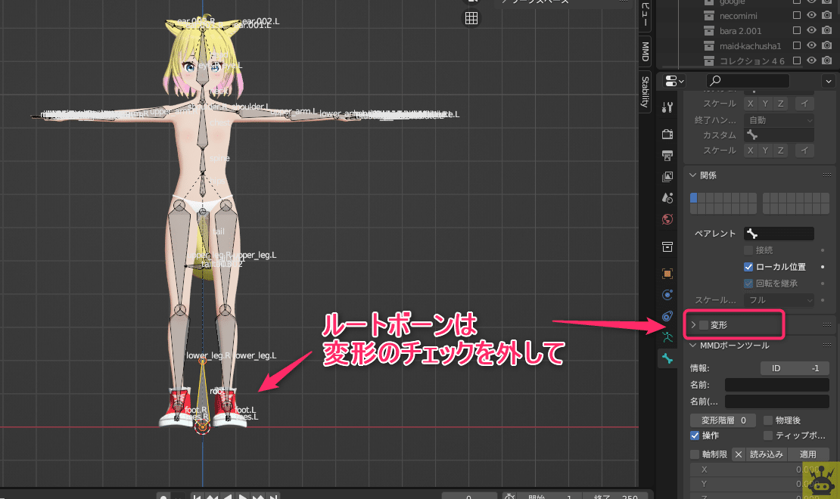Toggle the コレクション 4 6 exclude checkbox
840x499 pixels.
point(797,60)
